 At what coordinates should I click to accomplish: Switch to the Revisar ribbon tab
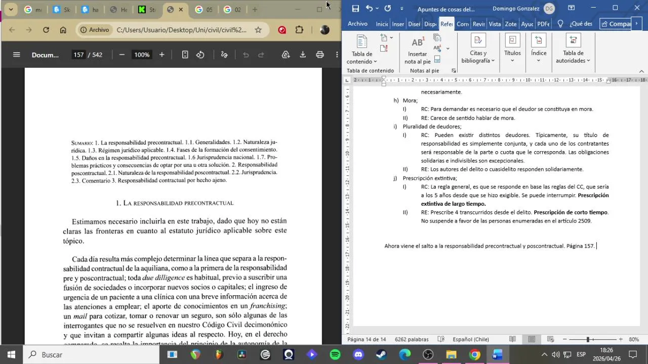click(479, 24)
